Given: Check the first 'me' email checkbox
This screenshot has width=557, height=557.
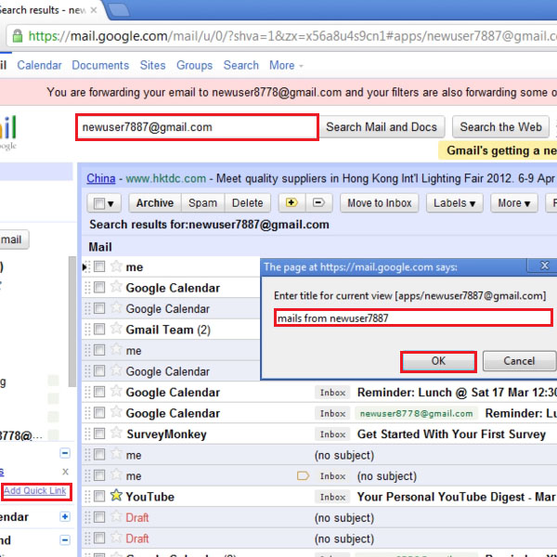Looking at the screenshot, I should pos(99,266).
